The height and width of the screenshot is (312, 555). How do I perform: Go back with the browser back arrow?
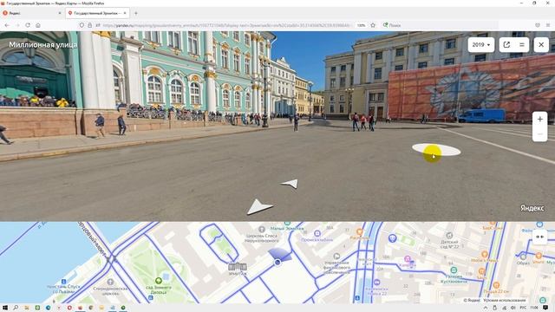coord(7,25)
